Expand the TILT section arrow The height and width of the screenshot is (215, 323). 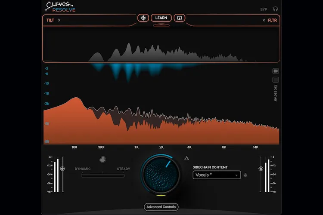pos(59,20)
